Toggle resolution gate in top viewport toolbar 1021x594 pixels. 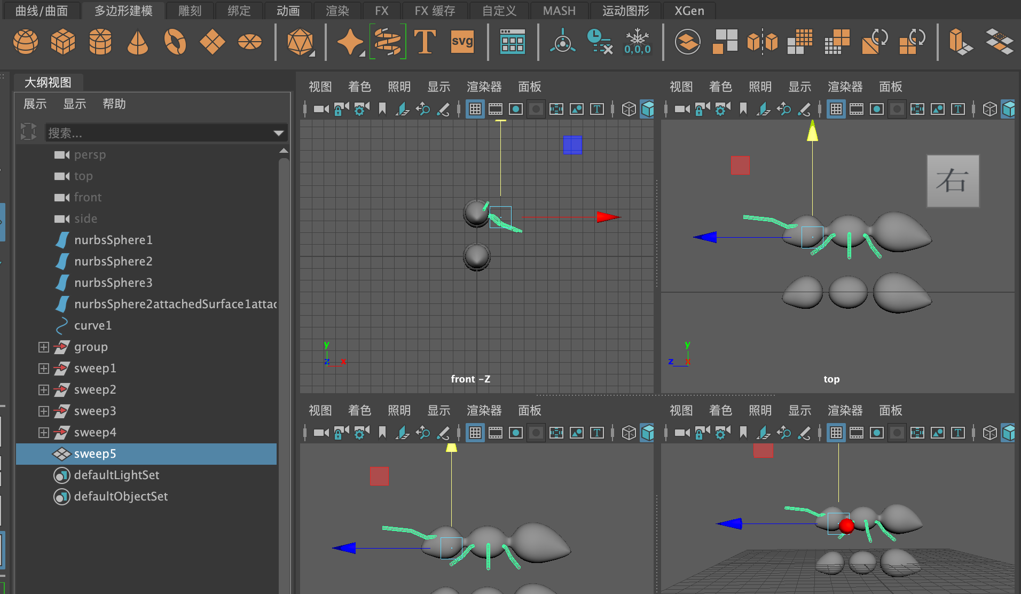pyautogui.click(x=877, y=109)
